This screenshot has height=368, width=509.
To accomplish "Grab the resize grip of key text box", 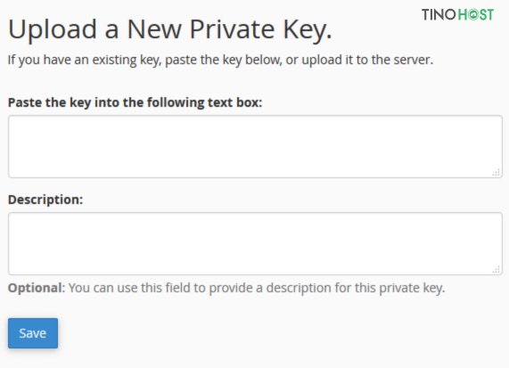I will click(x=497, y=172).
